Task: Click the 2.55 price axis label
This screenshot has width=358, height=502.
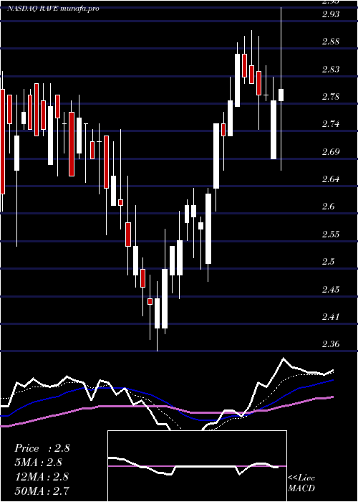Action: (331, 235)
